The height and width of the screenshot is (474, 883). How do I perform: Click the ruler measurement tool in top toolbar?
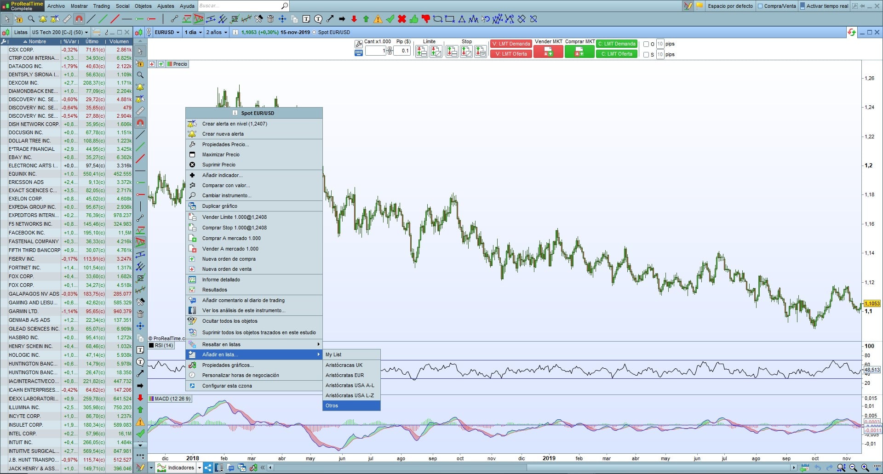[67, 19]
